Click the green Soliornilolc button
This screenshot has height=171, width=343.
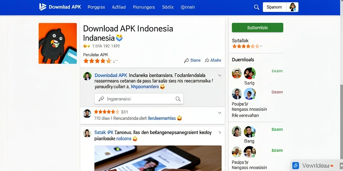click(x=258, y=28)
